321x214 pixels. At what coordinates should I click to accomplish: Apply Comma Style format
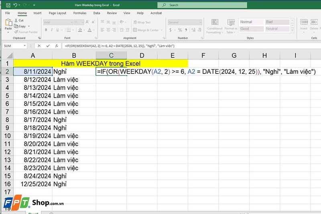[186, 30]
